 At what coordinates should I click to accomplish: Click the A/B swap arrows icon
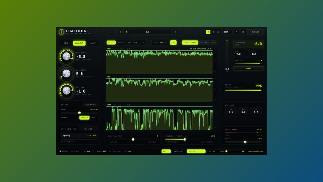pyautogui.click(x=218, y=32)
